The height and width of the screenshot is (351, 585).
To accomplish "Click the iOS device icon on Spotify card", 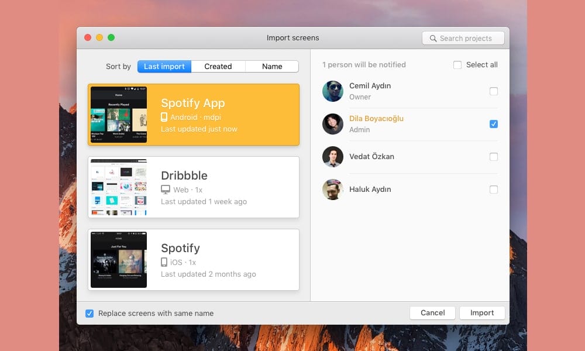I will (x=166, y=262).
